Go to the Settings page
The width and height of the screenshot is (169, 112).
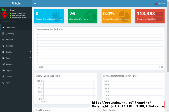tap(9, 64)
